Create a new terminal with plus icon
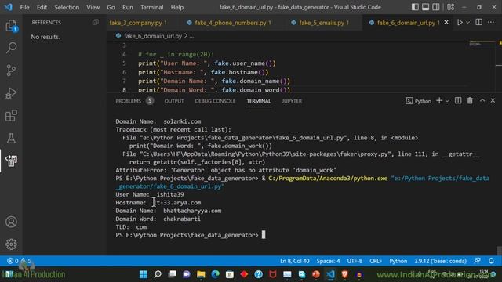502x282 pixels. [439, 101]
